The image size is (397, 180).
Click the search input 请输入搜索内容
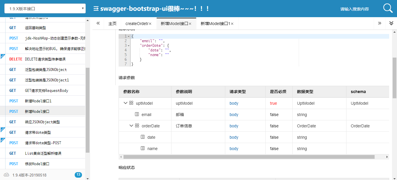click(355, 9)
